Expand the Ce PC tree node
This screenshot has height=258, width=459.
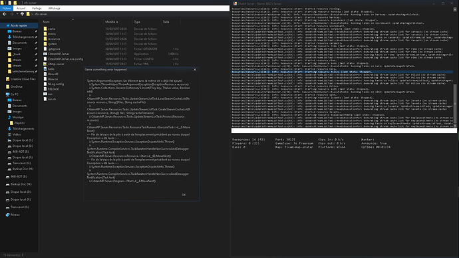[x=3, y=94]
